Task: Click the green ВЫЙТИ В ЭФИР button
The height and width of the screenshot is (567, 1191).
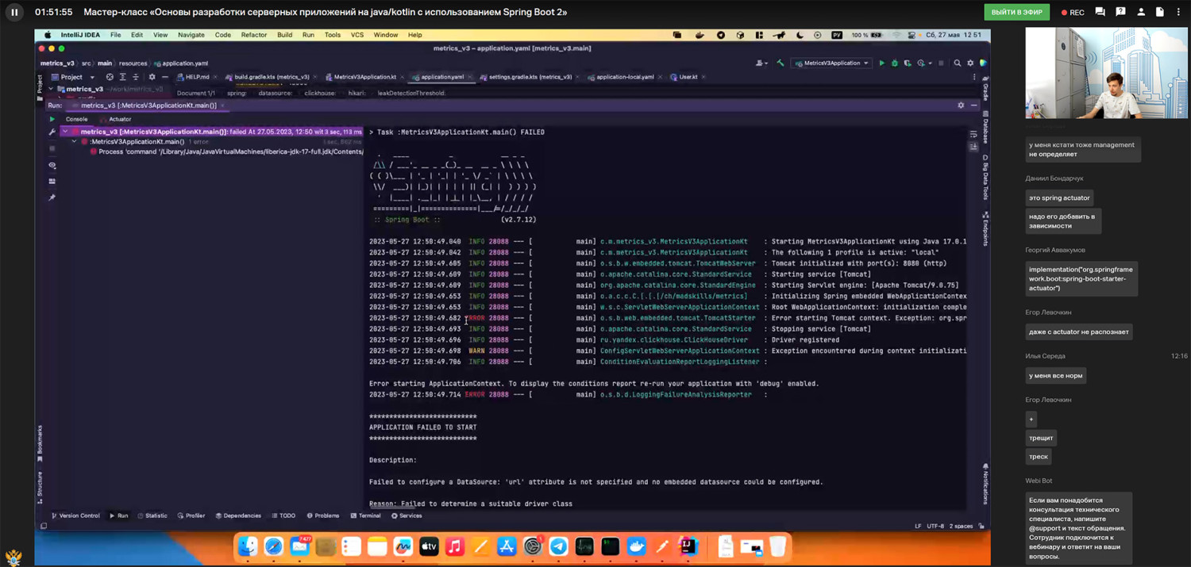Action: point(1016,12)
